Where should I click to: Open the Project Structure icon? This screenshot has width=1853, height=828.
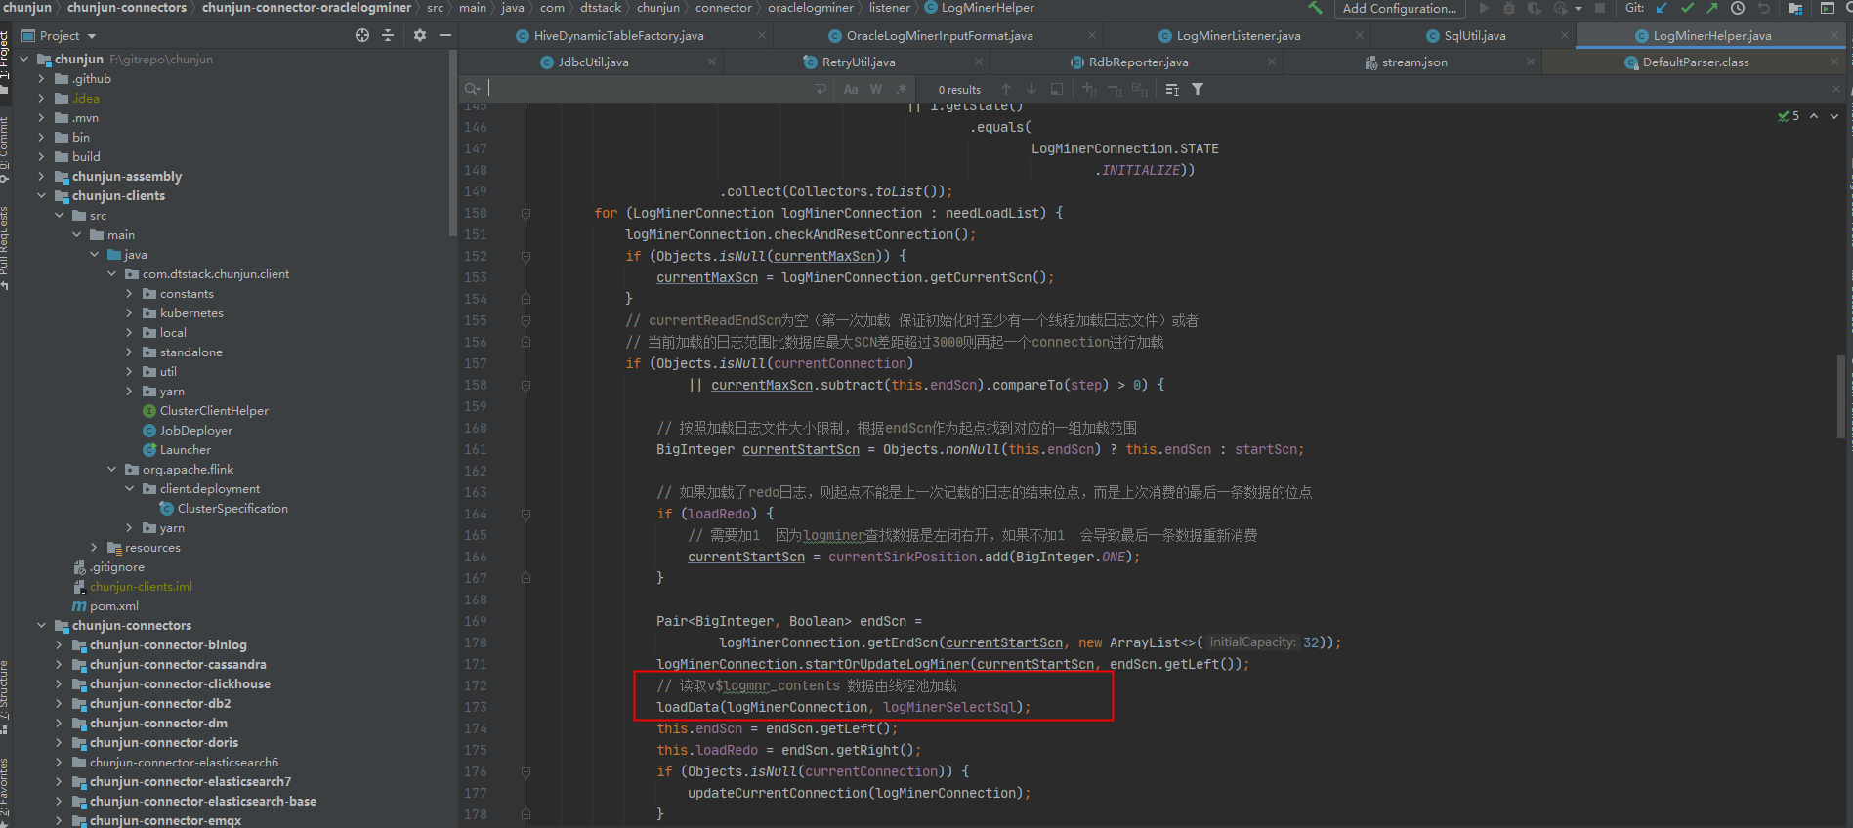[1795, 8]
